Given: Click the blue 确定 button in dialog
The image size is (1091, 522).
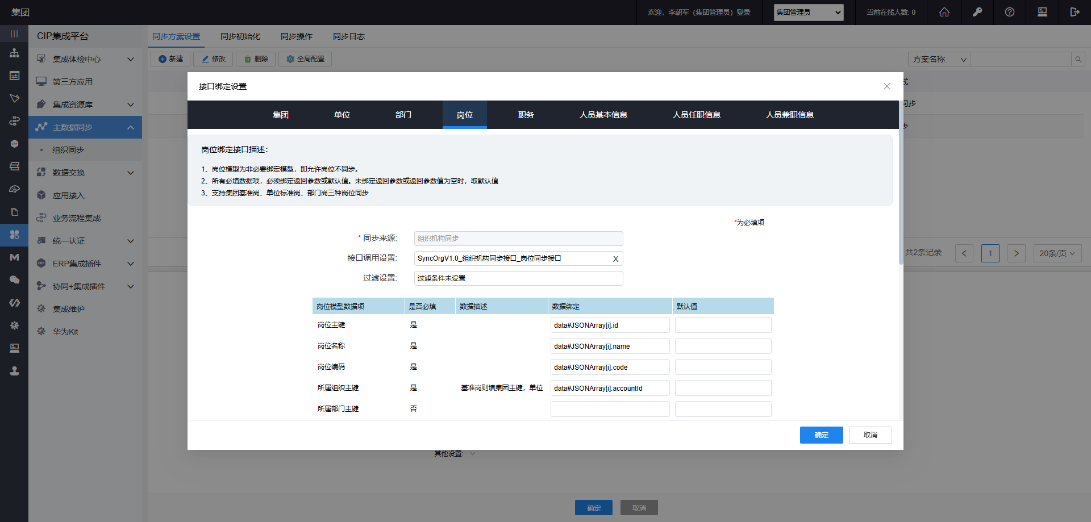Looking at the screenshot, I should [x=821, y=435].
